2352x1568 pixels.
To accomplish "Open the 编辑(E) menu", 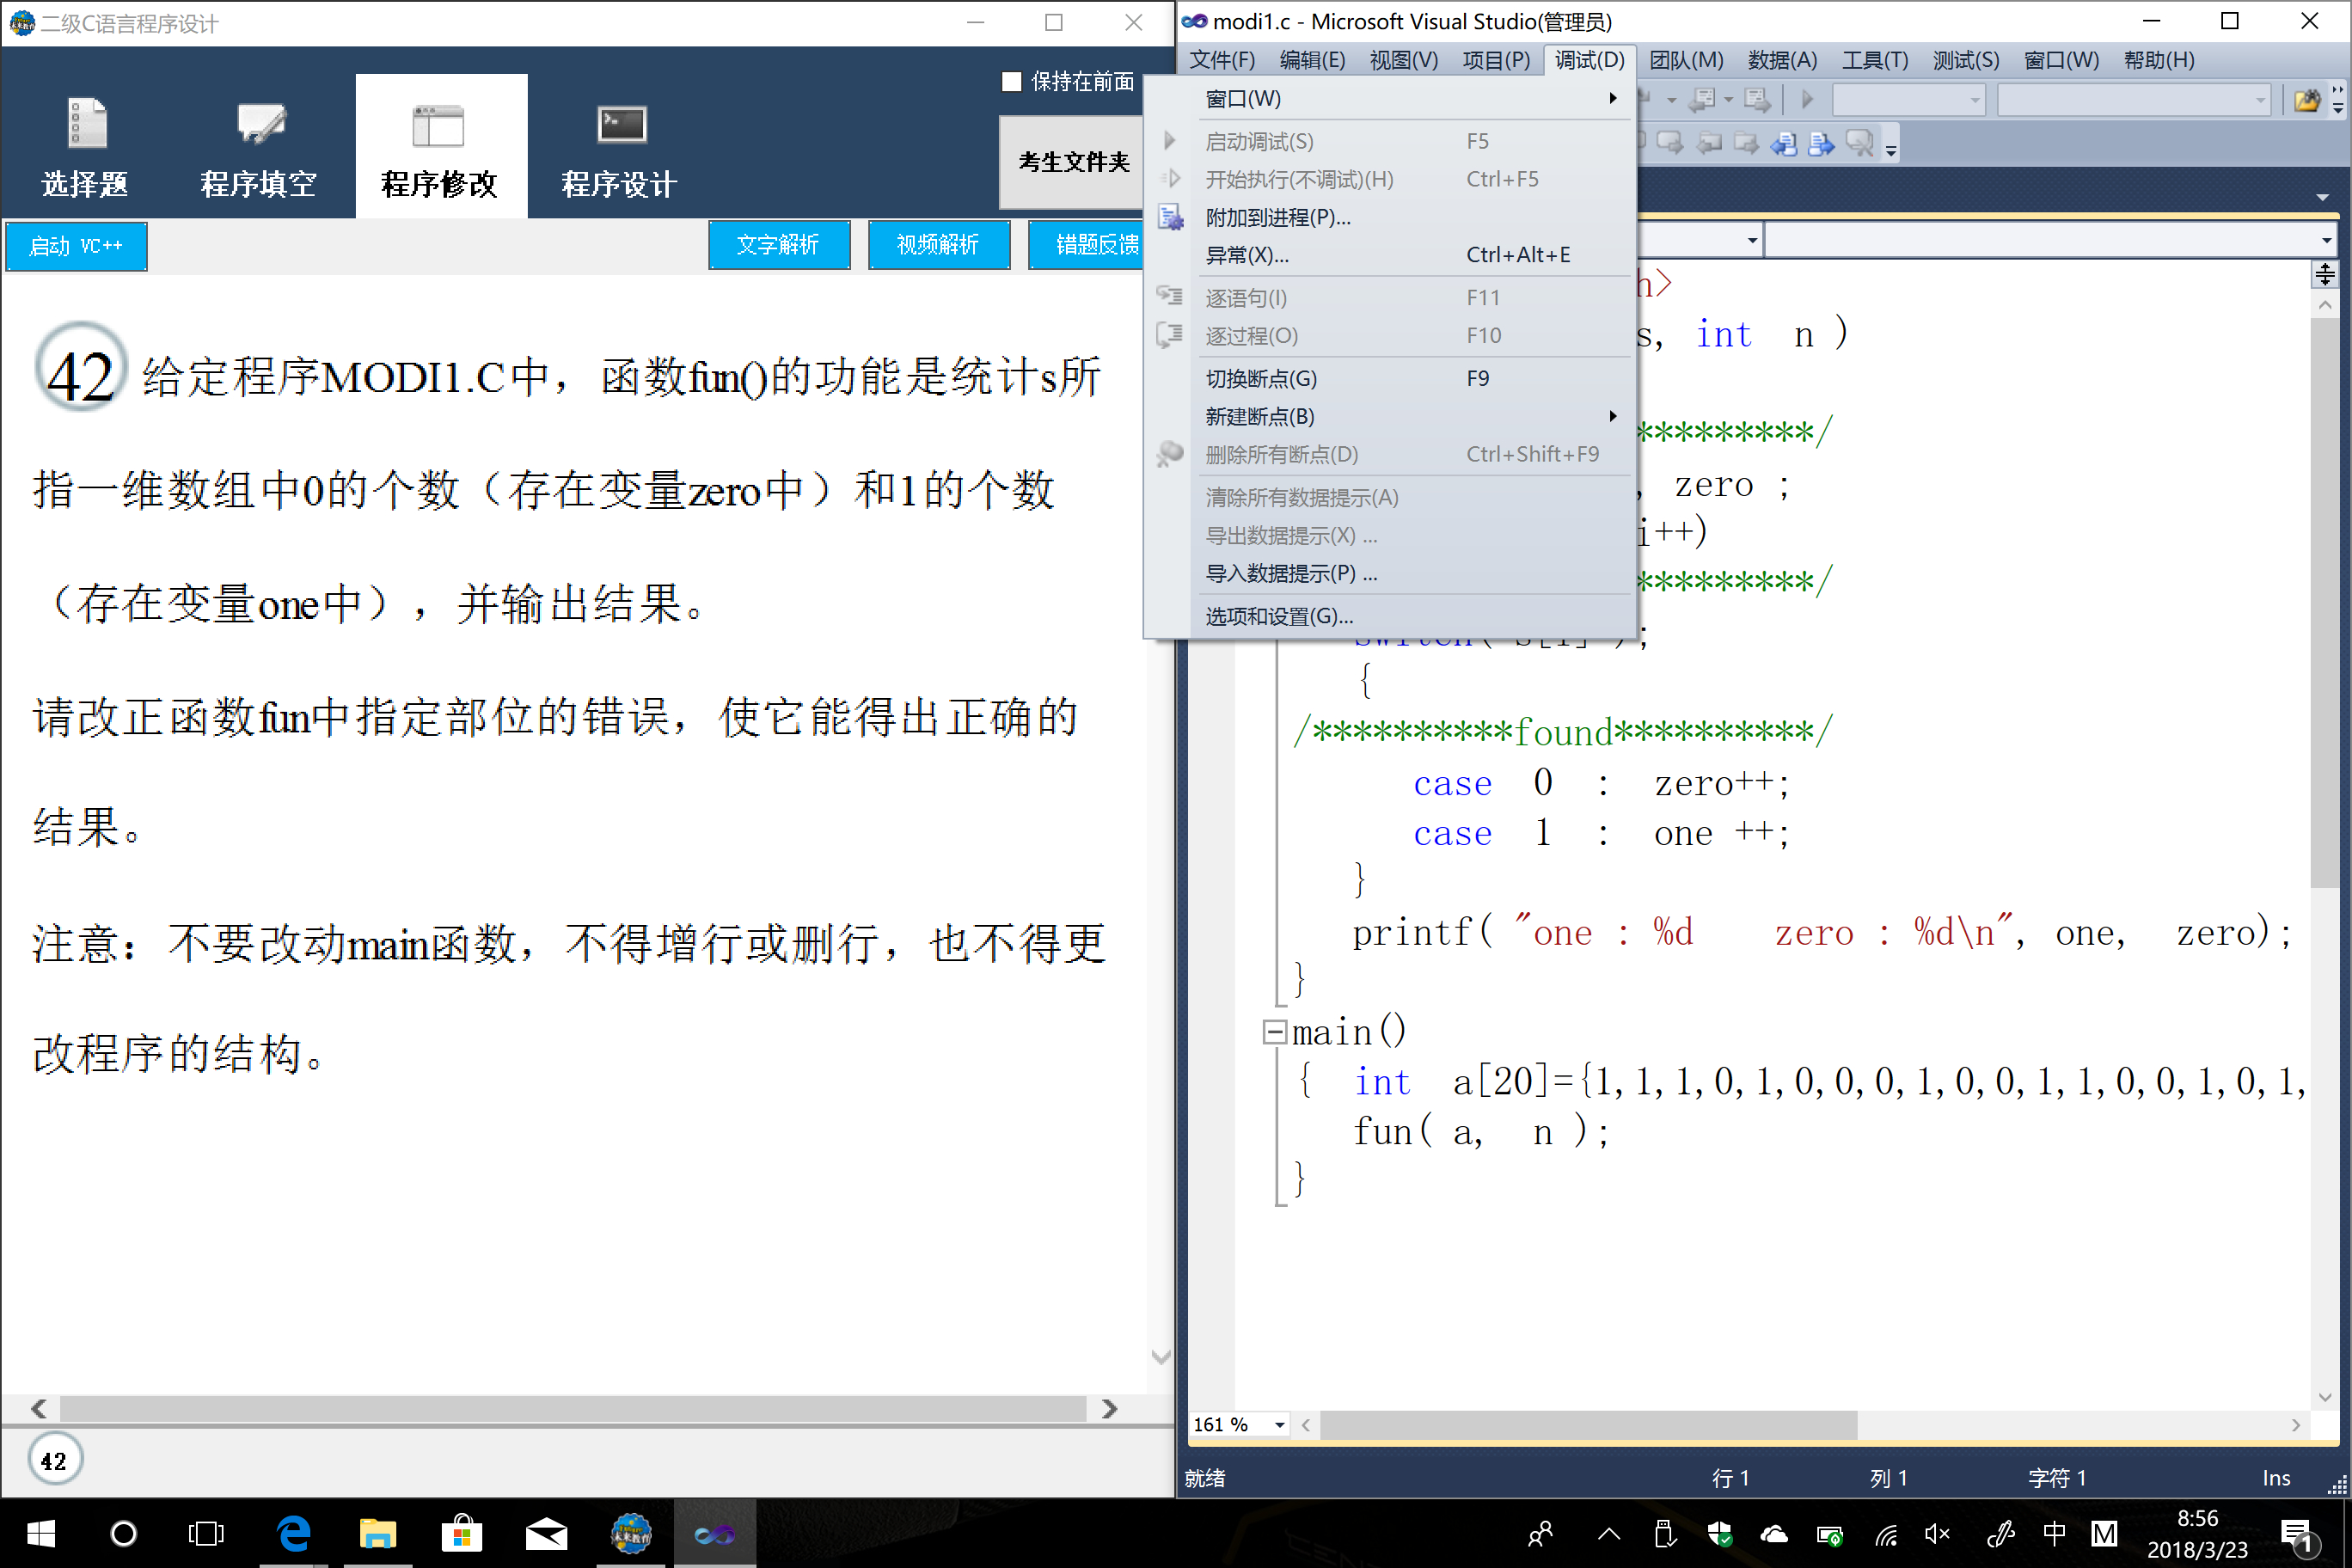I will point(1312,60).
